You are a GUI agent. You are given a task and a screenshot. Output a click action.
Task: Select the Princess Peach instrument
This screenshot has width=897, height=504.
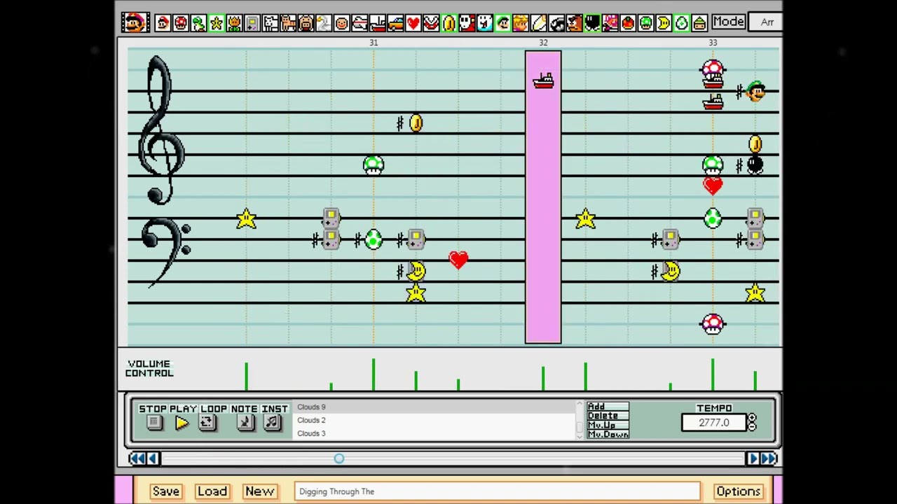(x=521, y=23)
